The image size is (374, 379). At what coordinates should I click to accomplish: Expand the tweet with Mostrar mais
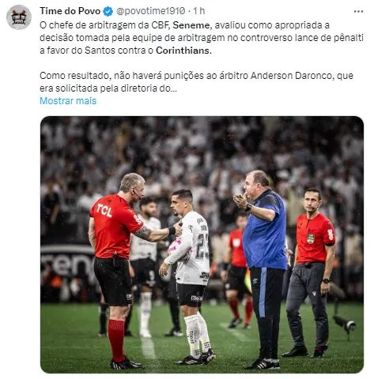[68, 101]
